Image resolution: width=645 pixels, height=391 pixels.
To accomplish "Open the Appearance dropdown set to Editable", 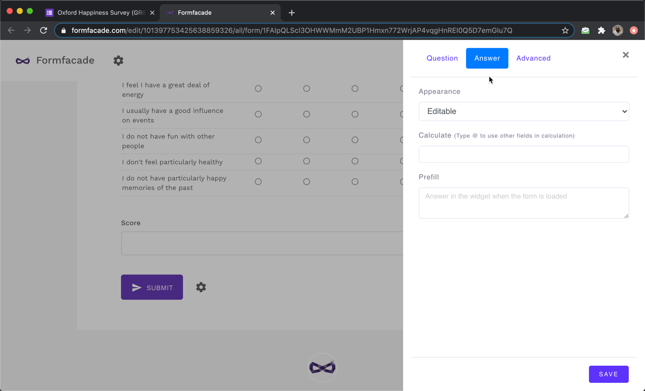I will (524, 111).
